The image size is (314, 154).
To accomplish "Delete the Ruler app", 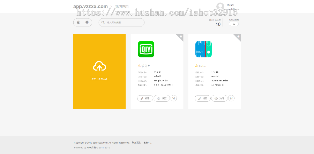I will click(231, 98).
